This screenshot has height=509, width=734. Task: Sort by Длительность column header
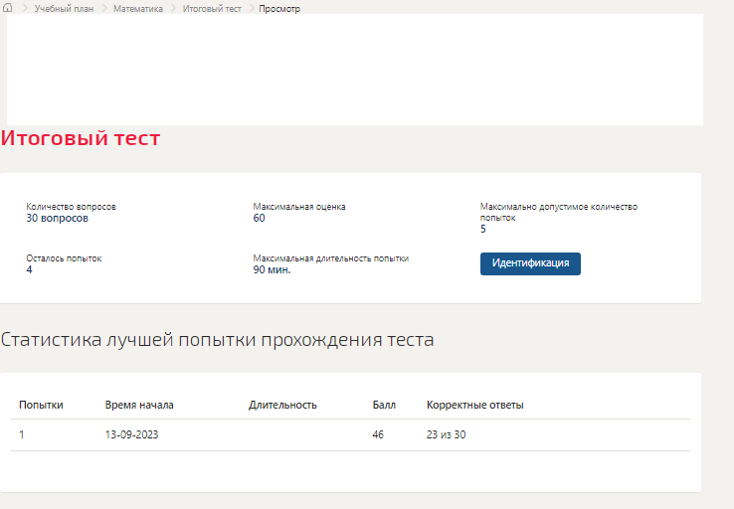point(282,405)
